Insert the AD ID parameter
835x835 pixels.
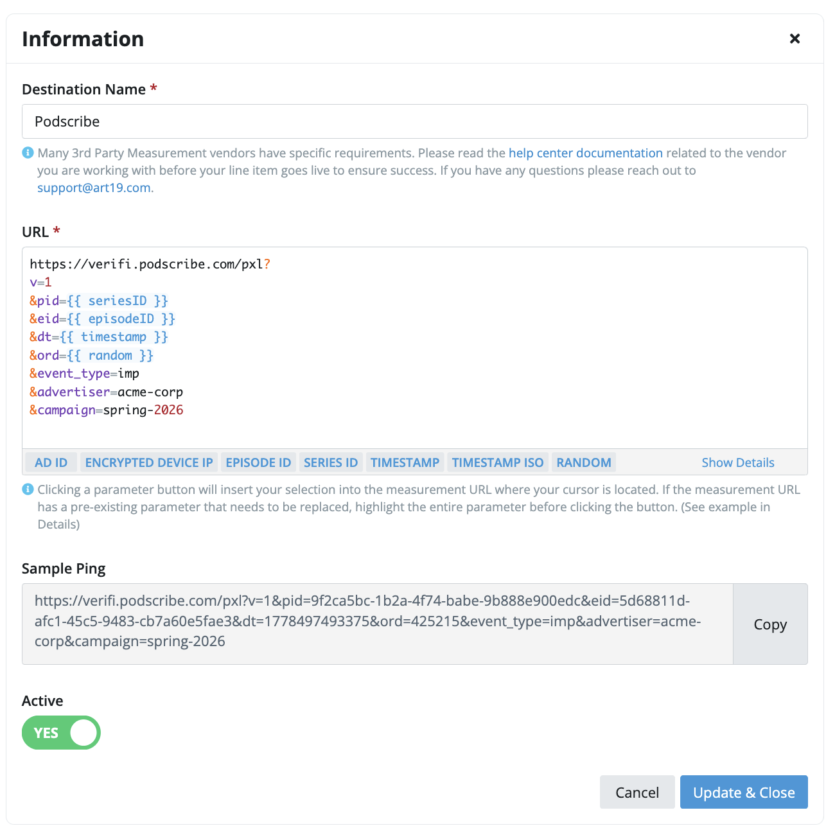(51, 462)
